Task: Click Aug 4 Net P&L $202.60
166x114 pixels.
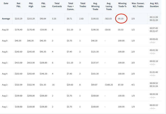Action: [19, 74]
